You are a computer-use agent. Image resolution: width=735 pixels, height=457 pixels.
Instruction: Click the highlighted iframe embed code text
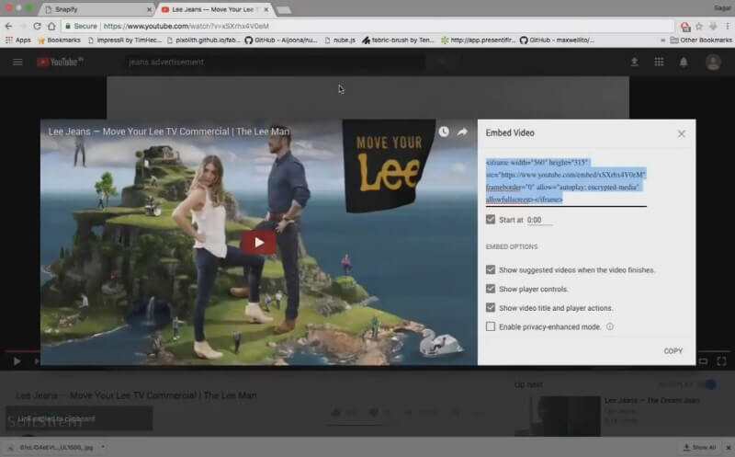coord(566,181)
